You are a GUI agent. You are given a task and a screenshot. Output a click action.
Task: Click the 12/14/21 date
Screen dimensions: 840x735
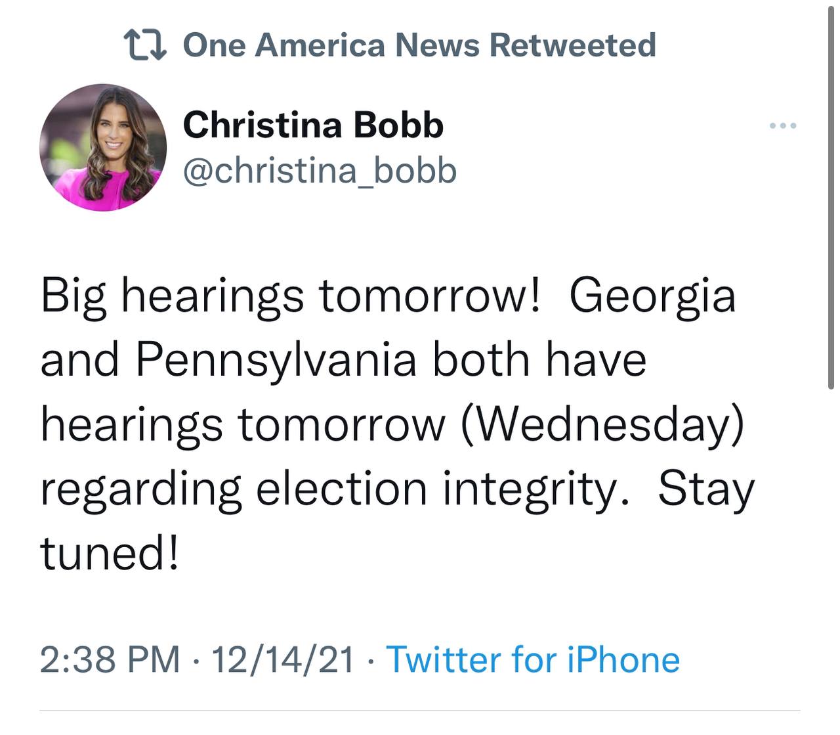(283, 659)
